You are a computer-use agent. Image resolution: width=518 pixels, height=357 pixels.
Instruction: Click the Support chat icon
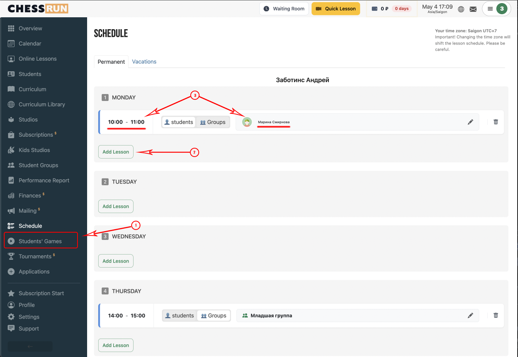click(x=11, y=329)
